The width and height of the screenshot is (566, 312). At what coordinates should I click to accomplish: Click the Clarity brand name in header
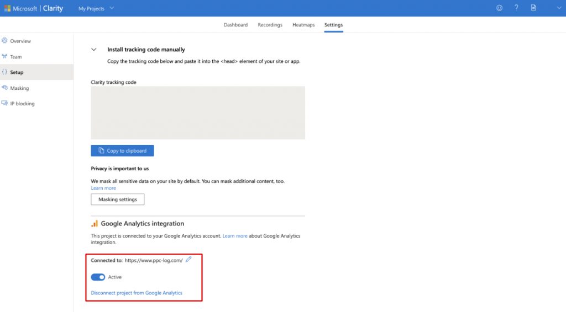pyautogui.click(x=53, y=8)
